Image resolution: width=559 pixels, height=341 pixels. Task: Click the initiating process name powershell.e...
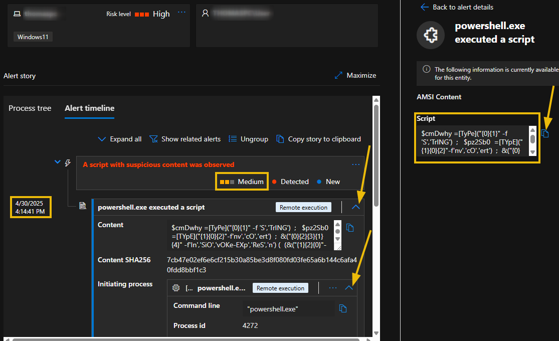coord(222,288)
